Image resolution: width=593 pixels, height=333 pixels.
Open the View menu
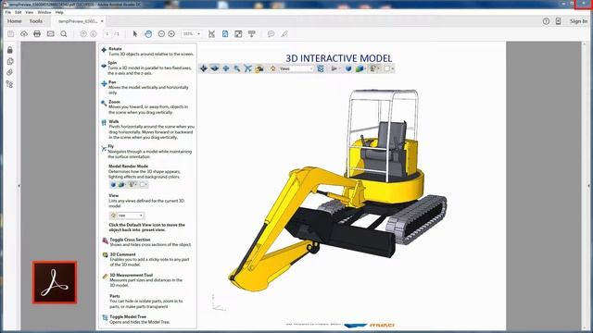tap(29, 12)
